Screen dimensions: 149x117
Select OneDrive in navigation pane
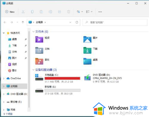click(14, 78)
